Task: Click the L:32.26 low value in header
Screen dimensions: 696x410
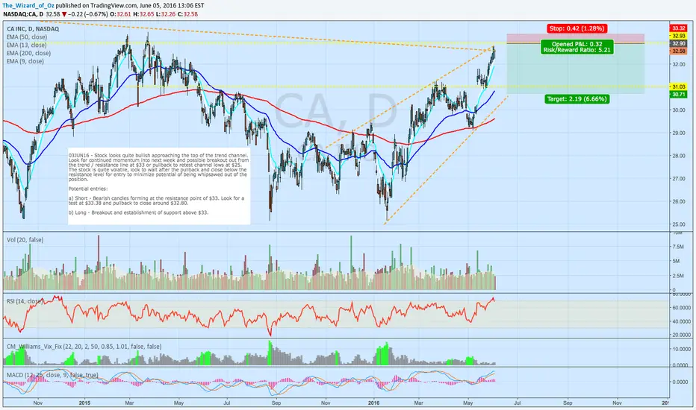Action: (166, 14)
